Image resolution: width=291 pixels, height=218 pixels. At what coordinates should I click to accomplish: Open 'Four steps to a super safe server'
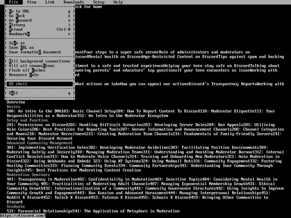point(122,52)
